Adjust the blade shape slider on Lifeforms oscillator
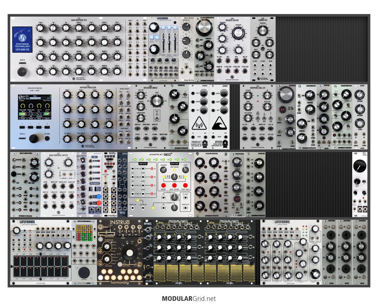The width and height of the screenshot is (378, 304). (163, 43)
